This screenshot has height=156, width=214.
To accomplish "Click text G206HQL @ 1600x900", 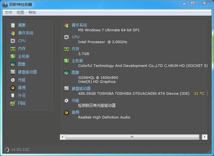I will point(98,78).
